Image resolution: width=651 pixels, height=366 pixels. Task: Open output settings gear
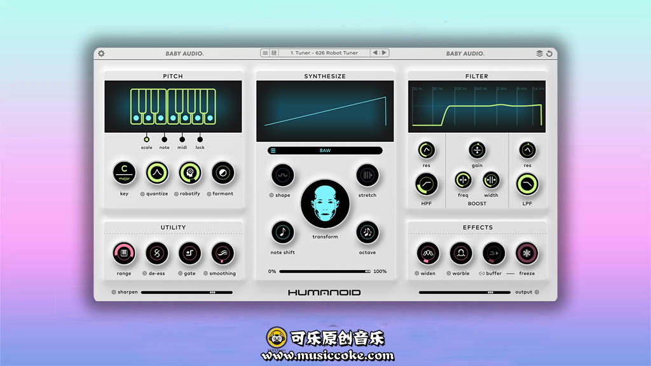pyautogui.click(x=537, y=292)
